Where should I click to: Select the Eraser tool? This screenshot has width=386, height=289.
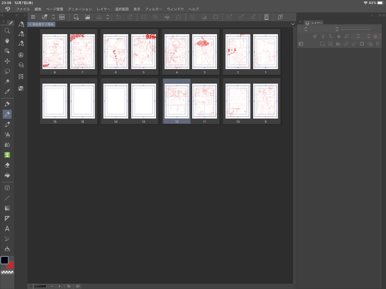point(7,165)
